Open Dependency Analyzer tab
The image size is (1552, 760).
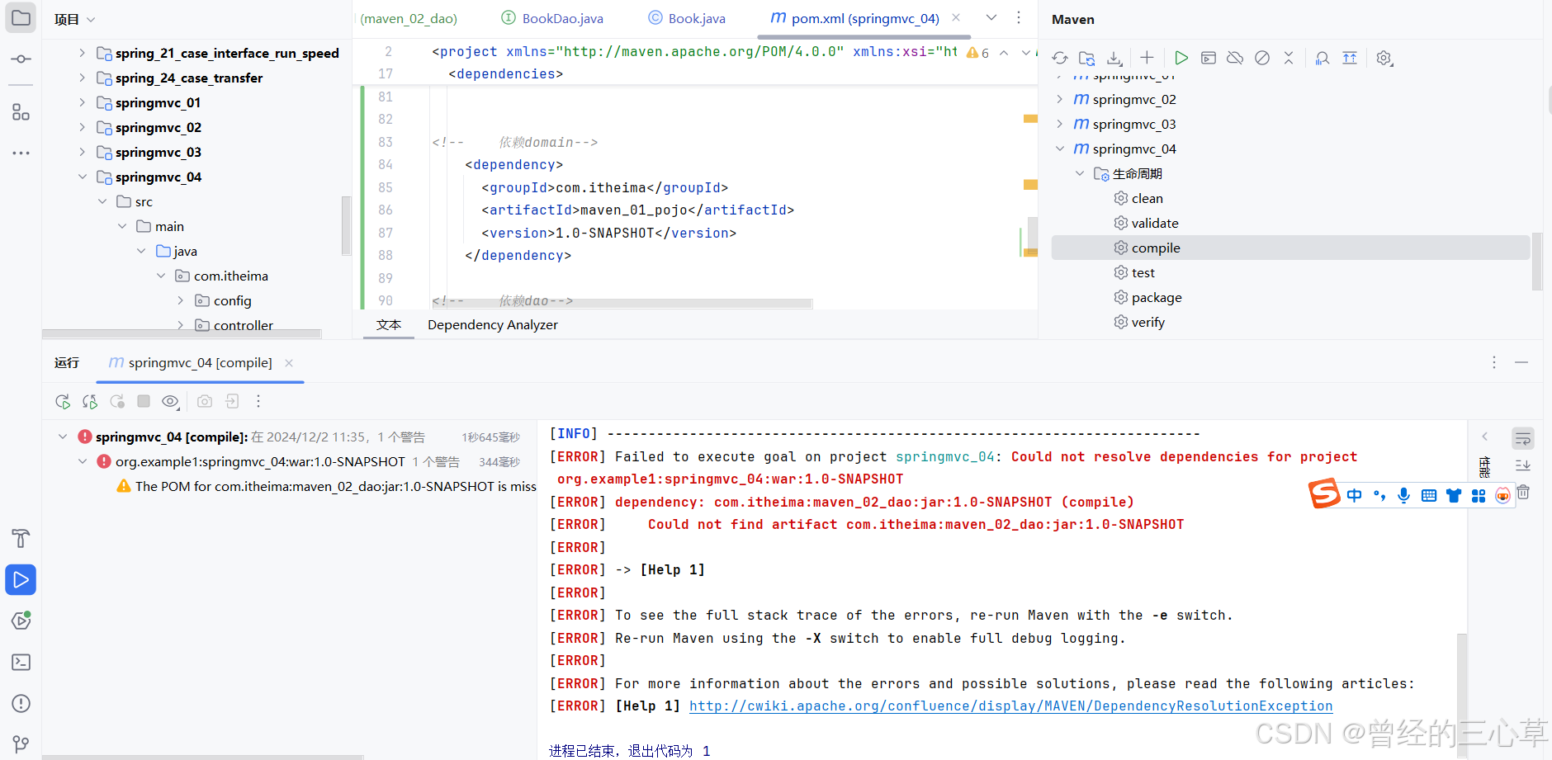493,324
